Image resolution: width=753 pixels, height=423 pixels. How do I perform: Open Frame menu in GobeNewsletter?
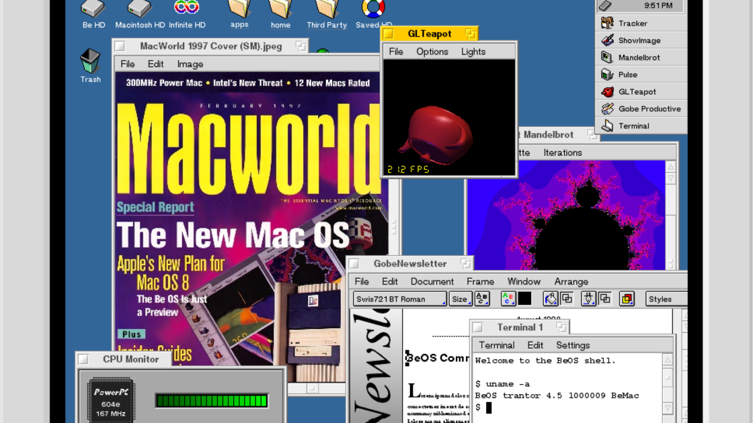[480, 281]
